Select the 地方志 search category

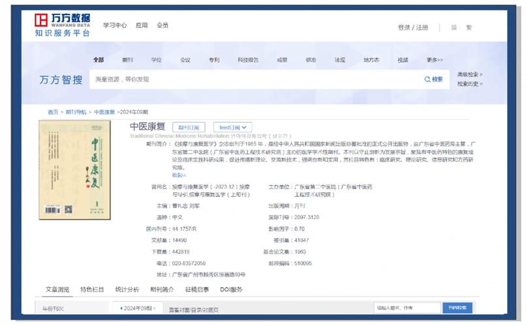click(x=372, y=60)
